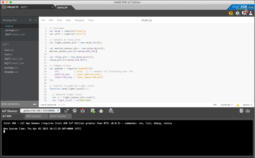
Task: Open the JavaScript language mode dropdown
Action: click(226, 105)
